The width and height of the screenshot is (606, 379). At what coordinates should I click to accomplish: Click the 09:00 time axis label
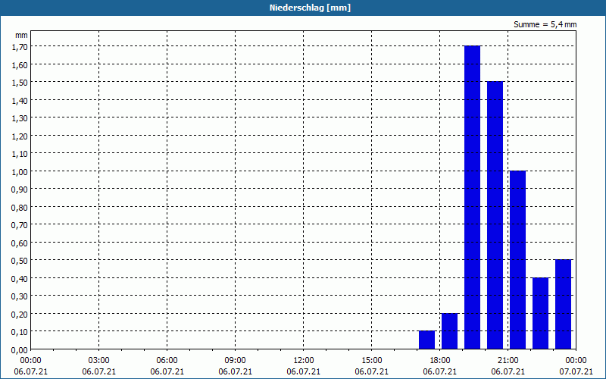pyautogui.click(x=236, y=361)
